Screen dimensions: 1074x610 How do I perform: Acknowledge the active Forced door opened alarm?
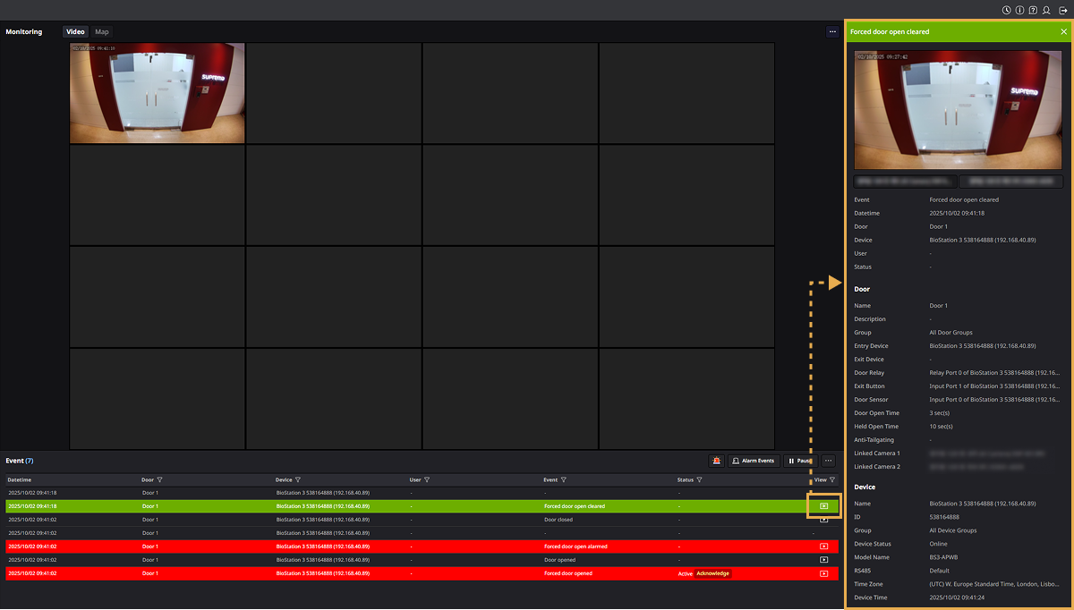click(x=713, y=573)
